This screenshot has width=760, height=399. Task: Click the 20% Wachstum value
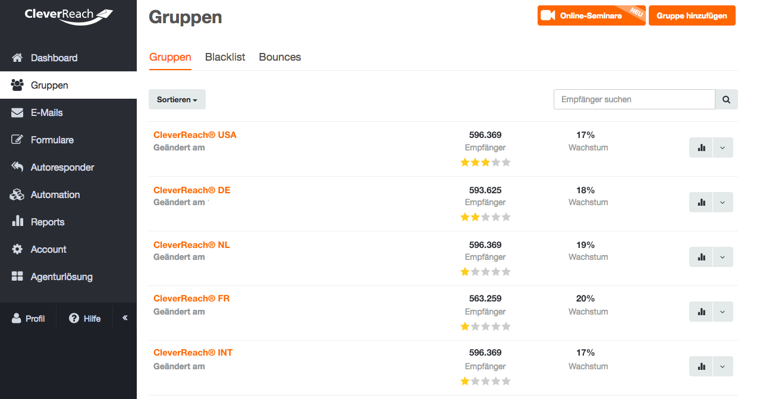[x=585, y=299]
